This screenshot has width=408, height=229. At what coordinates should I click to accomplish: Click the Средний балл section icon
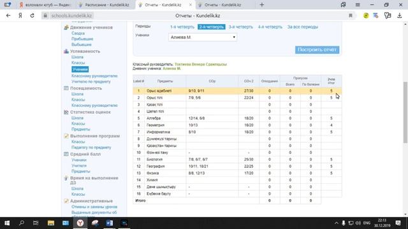(x=66, y=154)
